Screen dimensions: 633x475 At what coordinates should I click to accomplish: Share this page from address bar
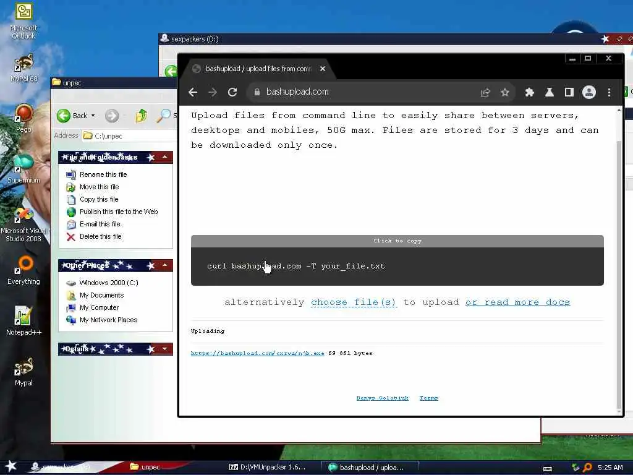(x=485, y=93)
